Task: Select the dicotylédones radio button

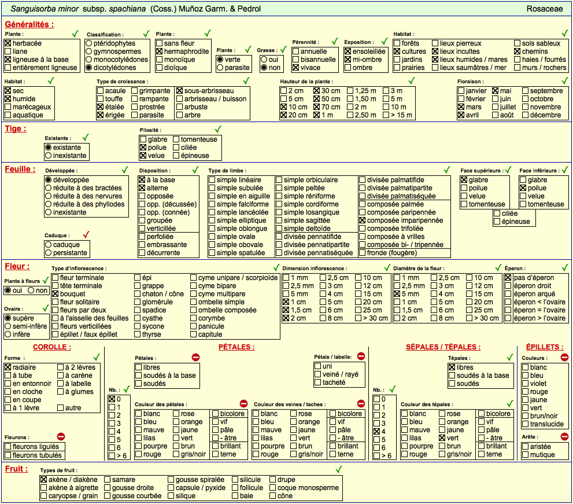Action: 89,68
